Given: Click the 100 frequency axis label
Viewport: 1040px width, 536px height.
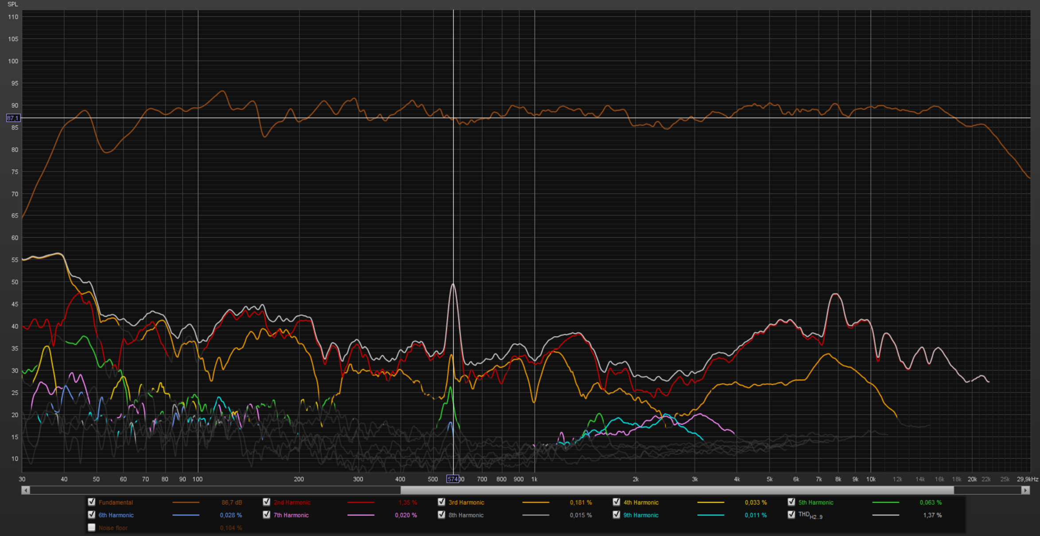Looking at the screenshot, I should [198, 479].
